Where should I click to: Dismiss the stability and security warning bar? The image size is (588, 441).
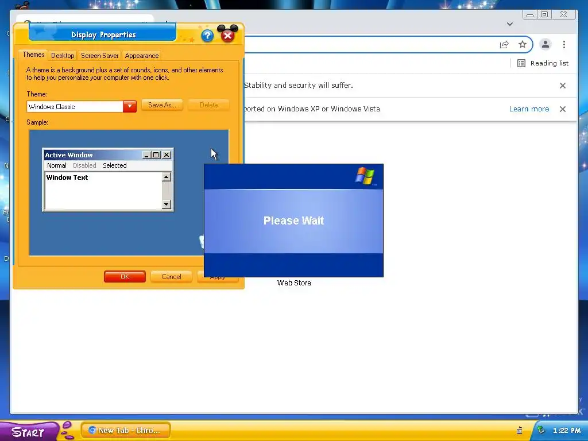(x=563, y=86)
